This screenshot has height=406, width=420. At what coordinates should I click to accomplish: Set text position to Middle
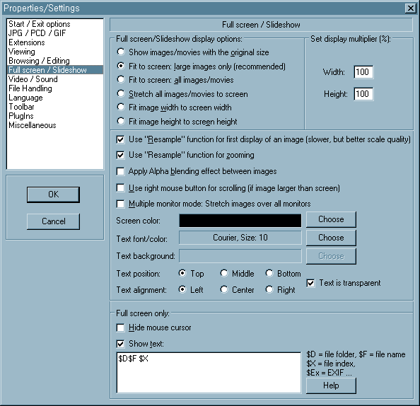(224, 273)
